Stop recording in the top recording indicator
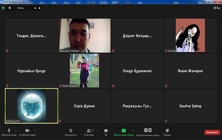This screenshot has height=140, width=222. coord(39,8)
